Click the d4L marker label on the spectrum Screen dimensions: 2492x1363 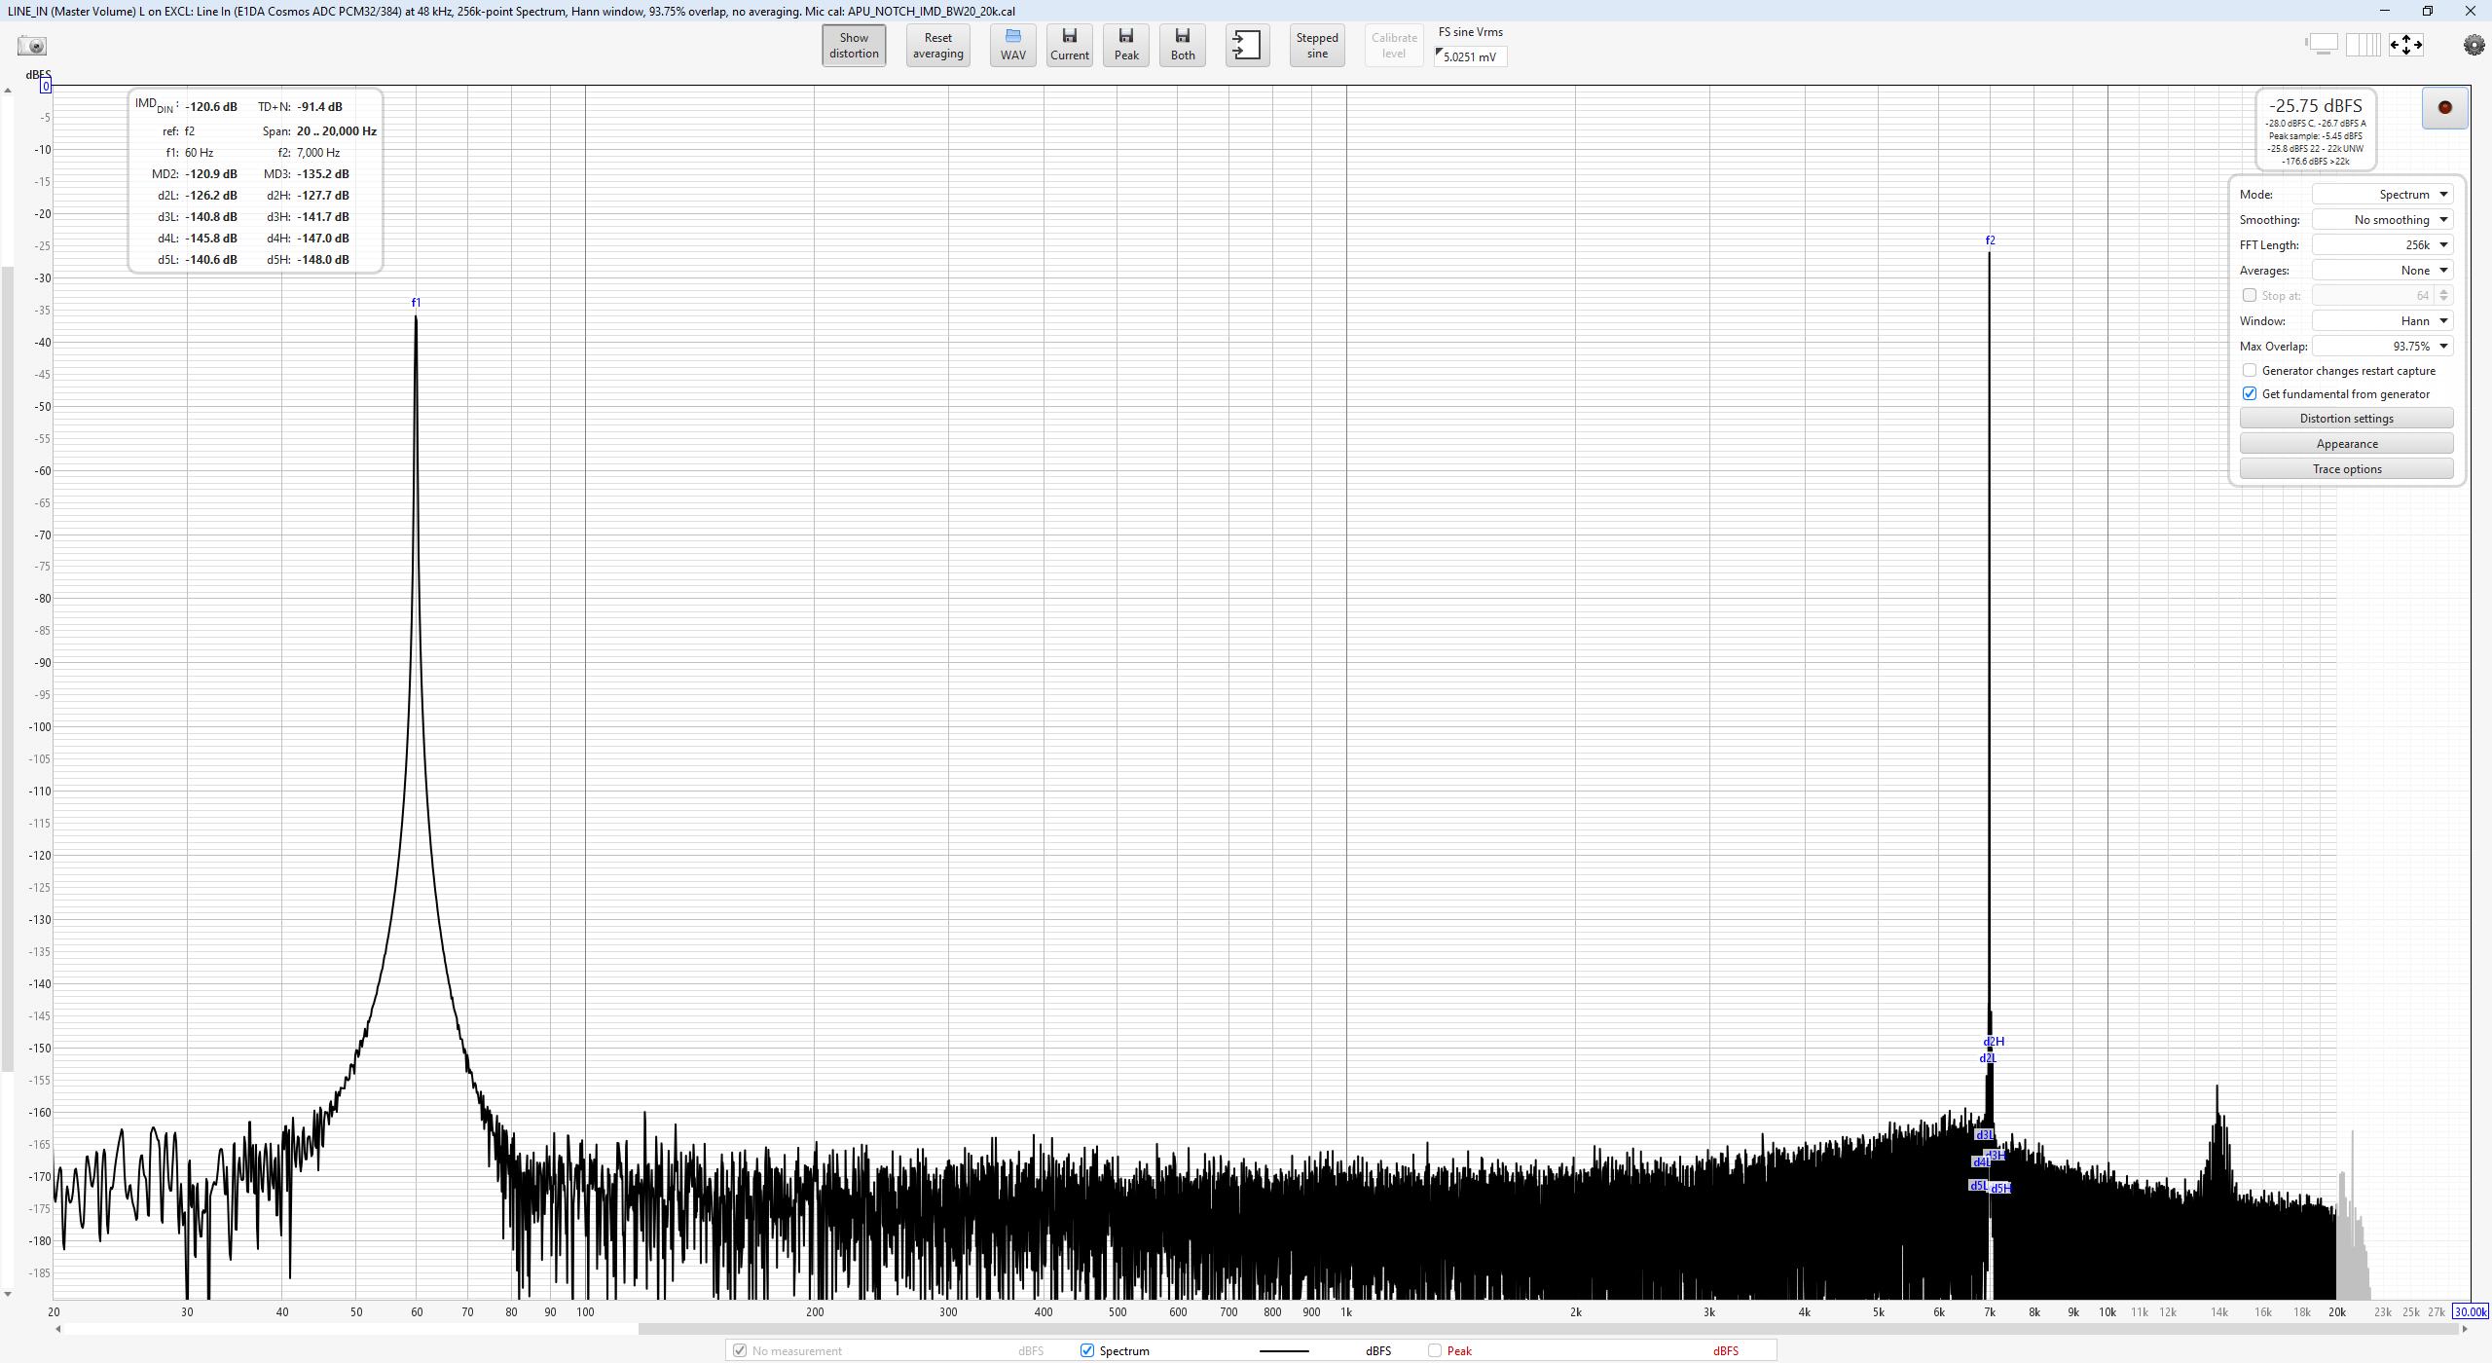tap(1981, 1162)
